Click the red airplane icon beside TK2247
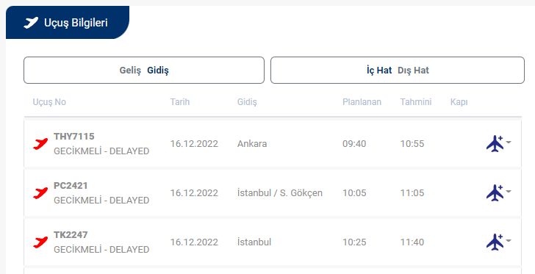The image size is (535, 274). click(x=40, y=242)
